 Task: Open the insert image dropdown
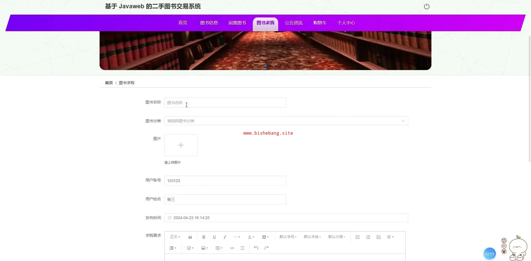click(x=205, y=248)
